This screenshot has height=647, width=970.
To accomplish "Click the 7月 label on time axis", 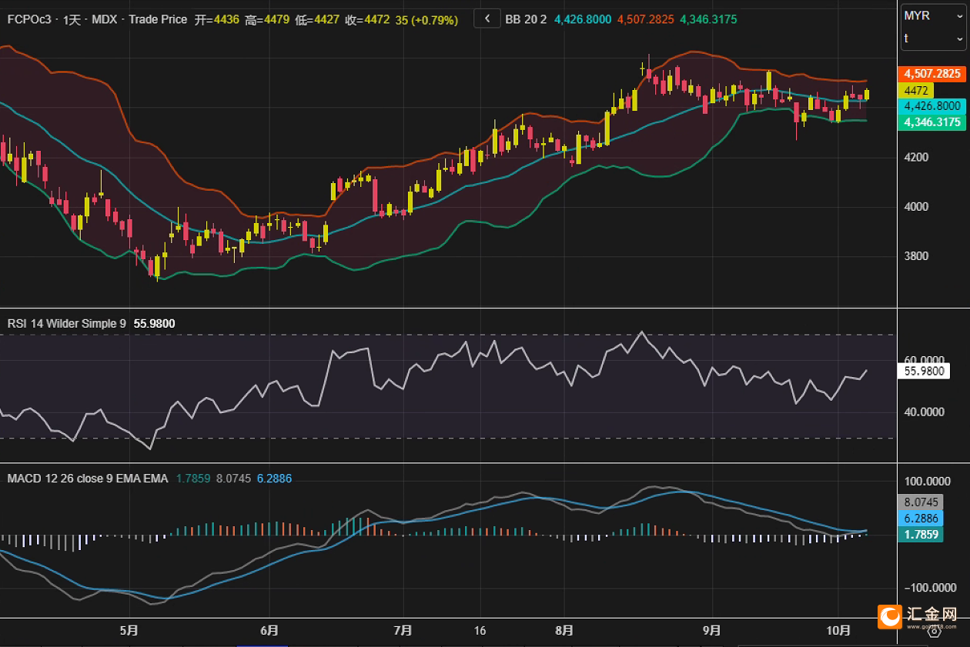I will (x=403, y=631).
